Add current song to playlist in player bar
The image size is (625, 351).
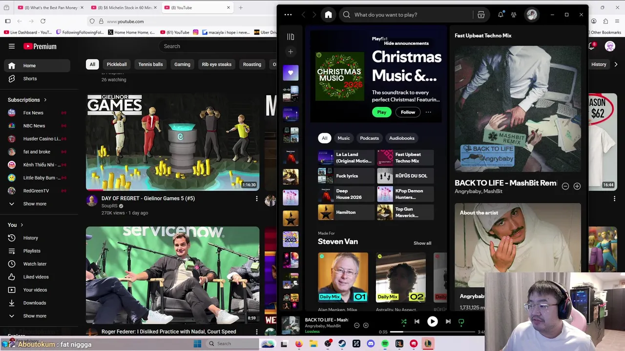(366, 325)
